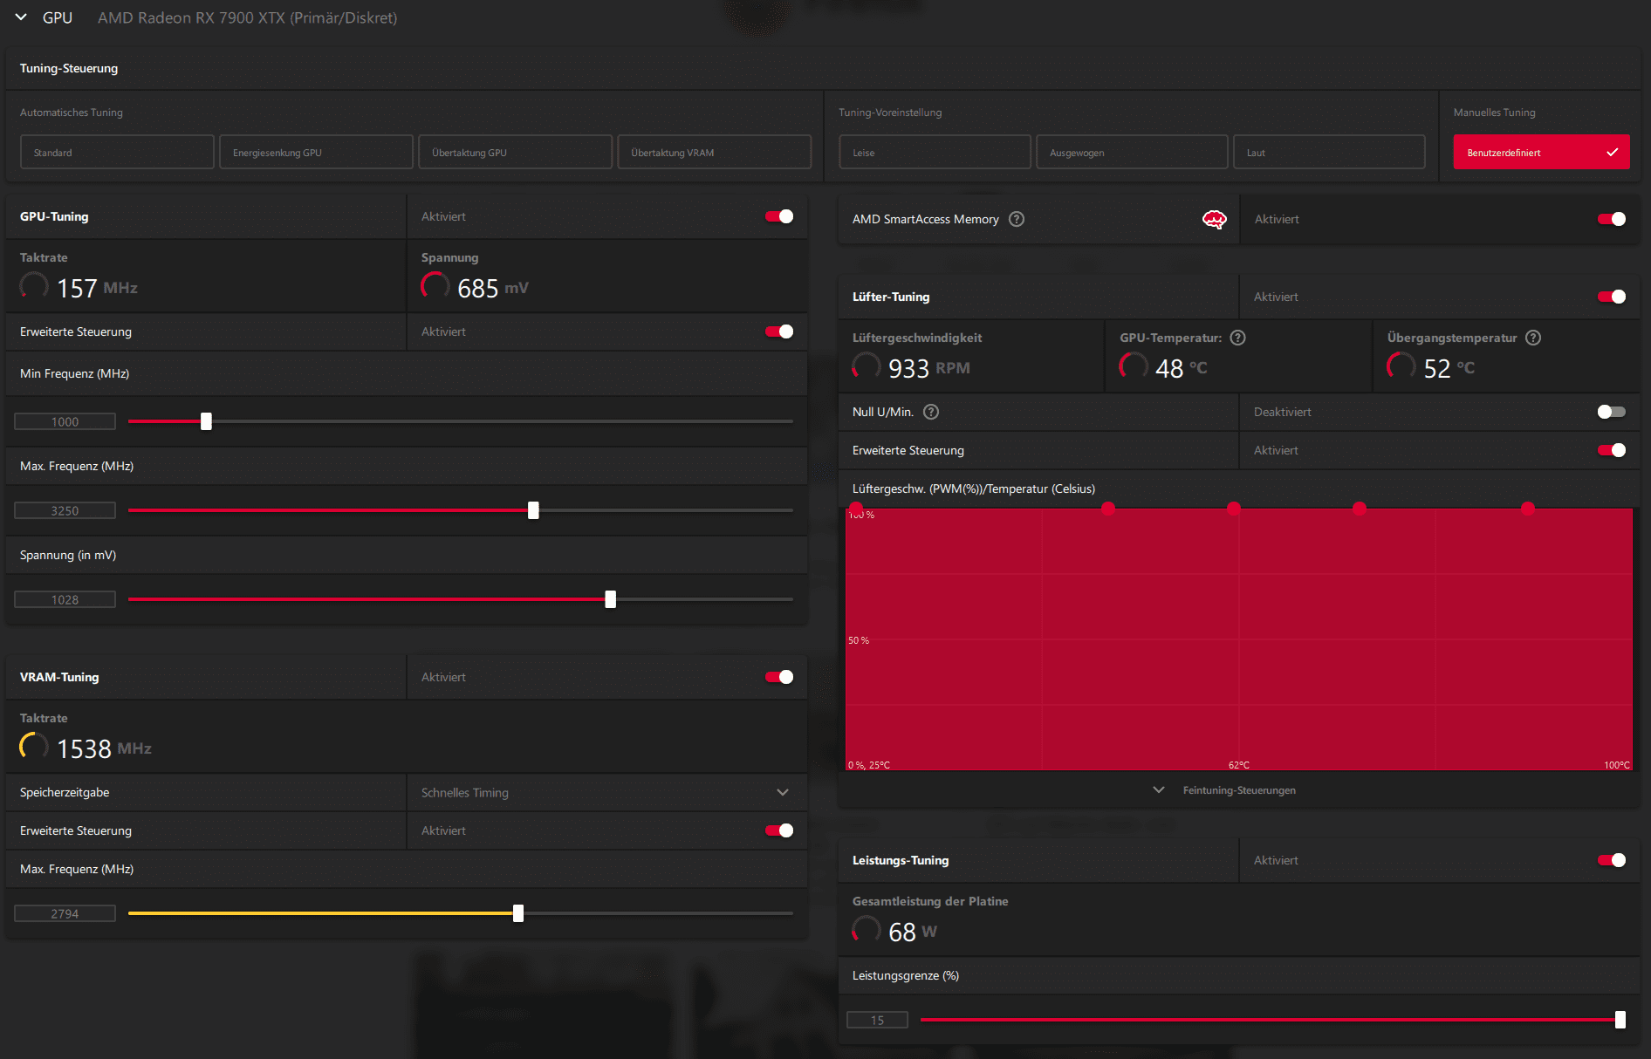The width and height of the screenshot is (1651, 1059).
Task: Click the Spannung (in mV) slider handle
Action: [611, 599]
